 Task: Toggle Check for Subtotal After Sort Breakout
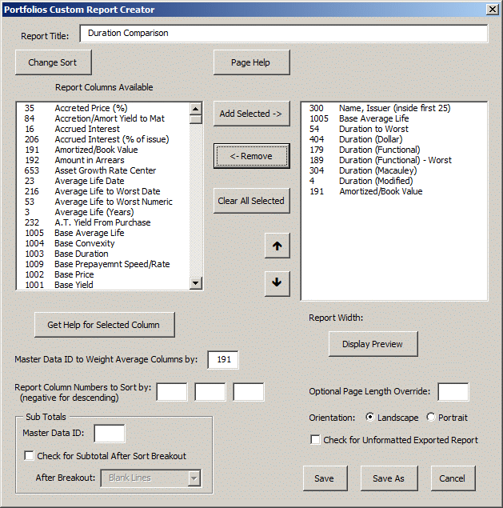pos(30,456)
